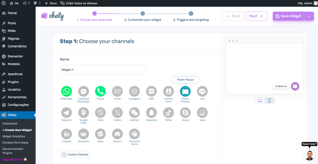
Task: Click the Save Widget button
Action: click(288, 16)
